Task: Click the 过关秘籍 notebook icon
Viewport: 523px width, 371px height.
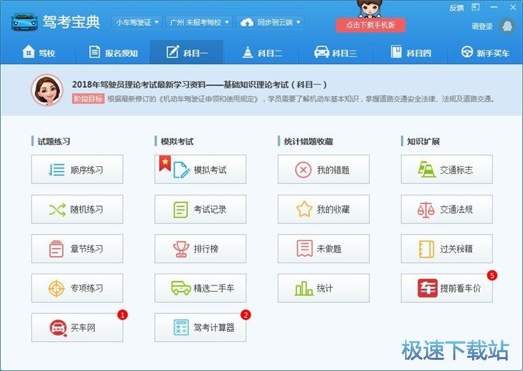Action: click(x=427, y=249)
